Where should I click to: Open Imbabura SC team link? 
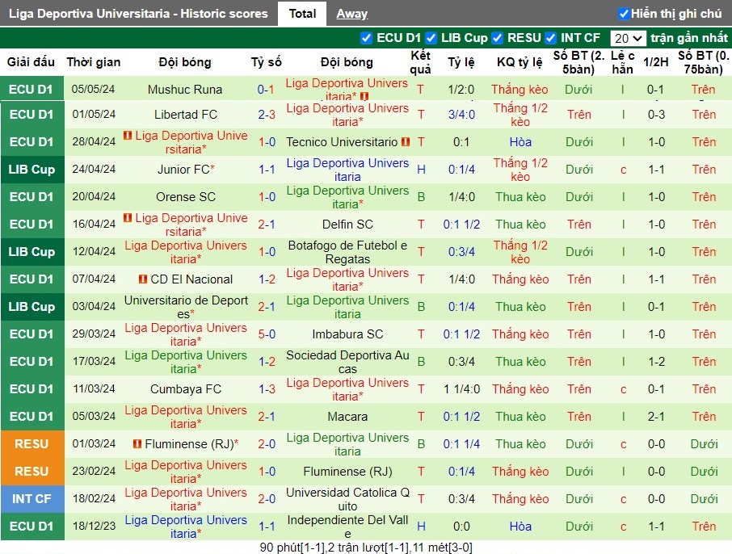[x=347, y=334]
